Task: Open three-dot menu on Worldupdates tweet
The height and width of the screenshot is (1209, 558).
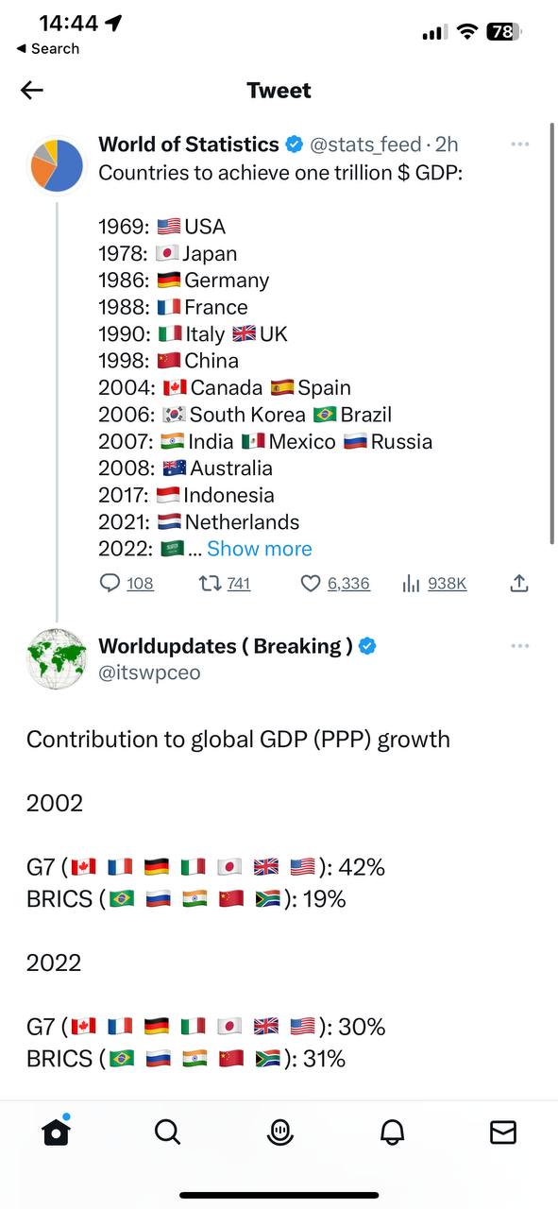Action: [519, 646]
